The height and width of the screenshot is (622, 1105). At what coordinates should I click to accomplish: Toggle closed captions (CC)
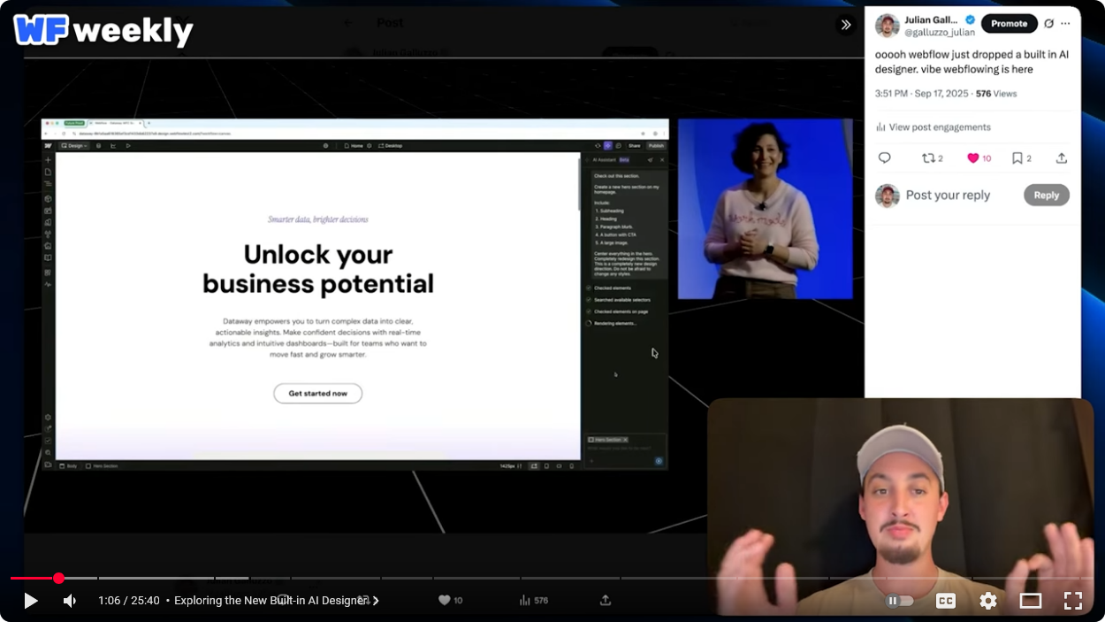945,601
